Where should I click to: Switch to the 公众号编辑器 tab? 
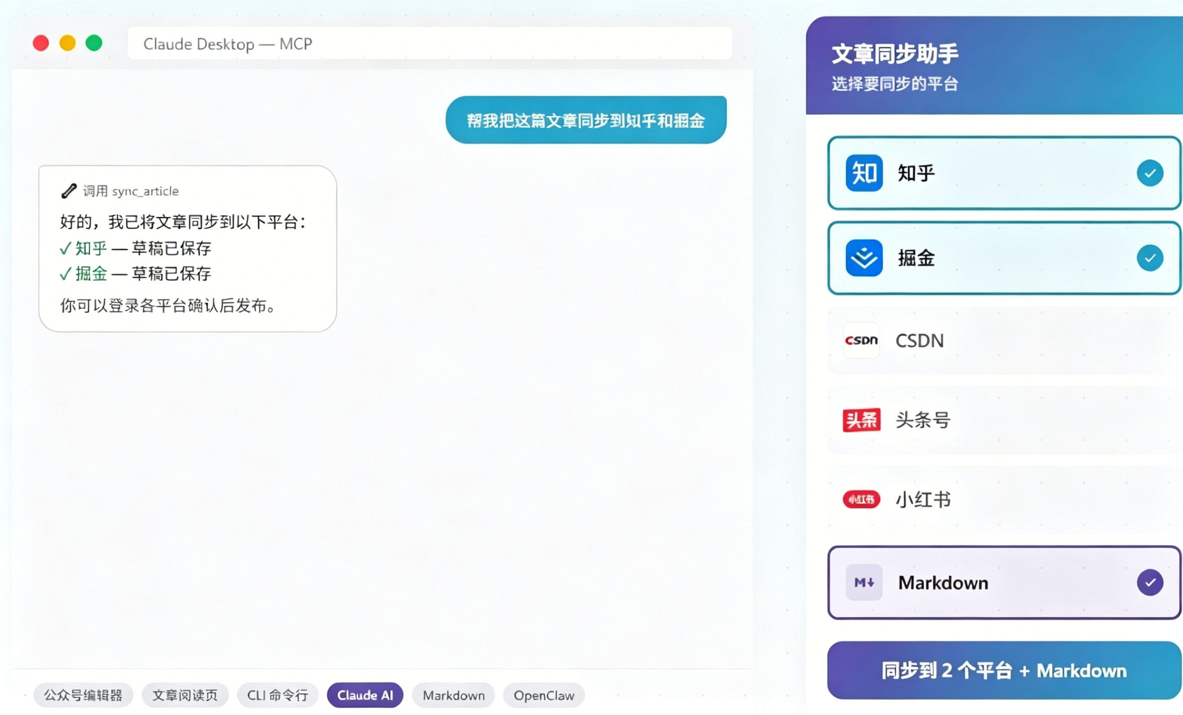point(83,695)
